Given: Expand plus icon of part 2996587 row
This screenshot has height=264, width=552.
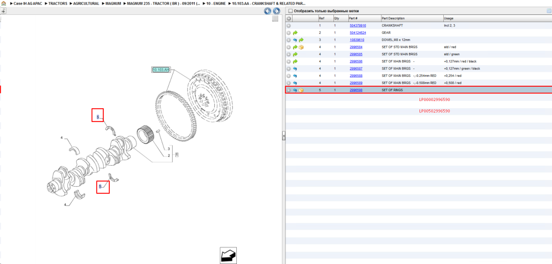Looking at the screenshot, I should coord(289,68).
